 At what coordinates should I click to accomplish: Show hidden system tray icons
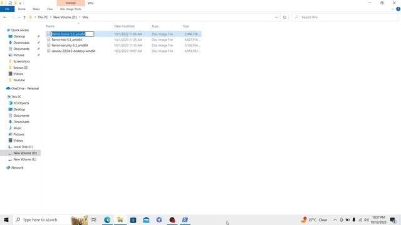click(x=335, y=219)
